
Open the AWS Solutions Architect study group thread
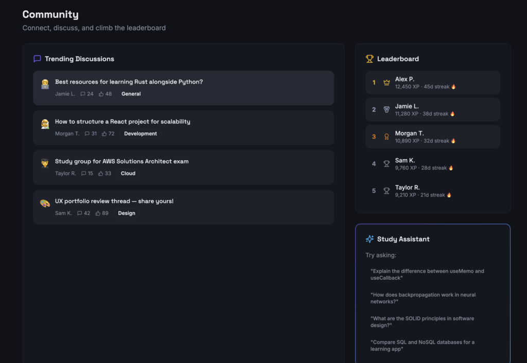tap(121, 161)
